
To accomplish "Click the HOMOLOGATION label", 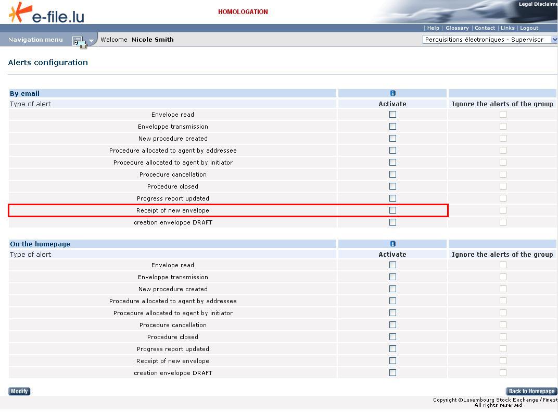I will (243, 12).
